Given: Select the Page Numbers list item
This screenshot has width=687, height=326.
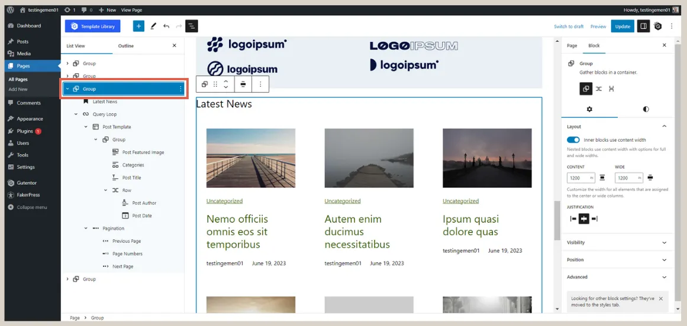Looking at the screenshot, I should (127, 253).
